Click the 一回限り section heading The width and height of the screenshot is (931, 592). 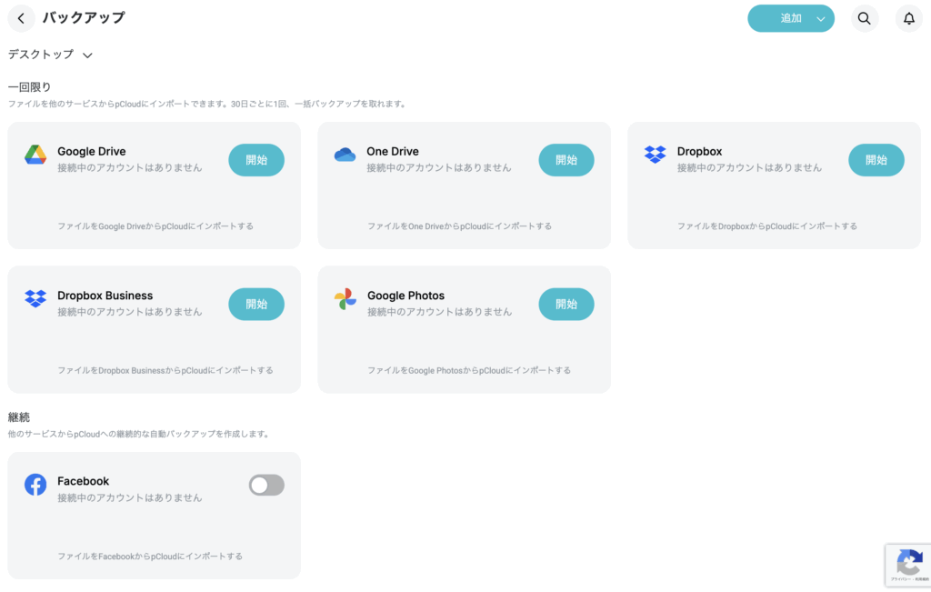(29, 87)
